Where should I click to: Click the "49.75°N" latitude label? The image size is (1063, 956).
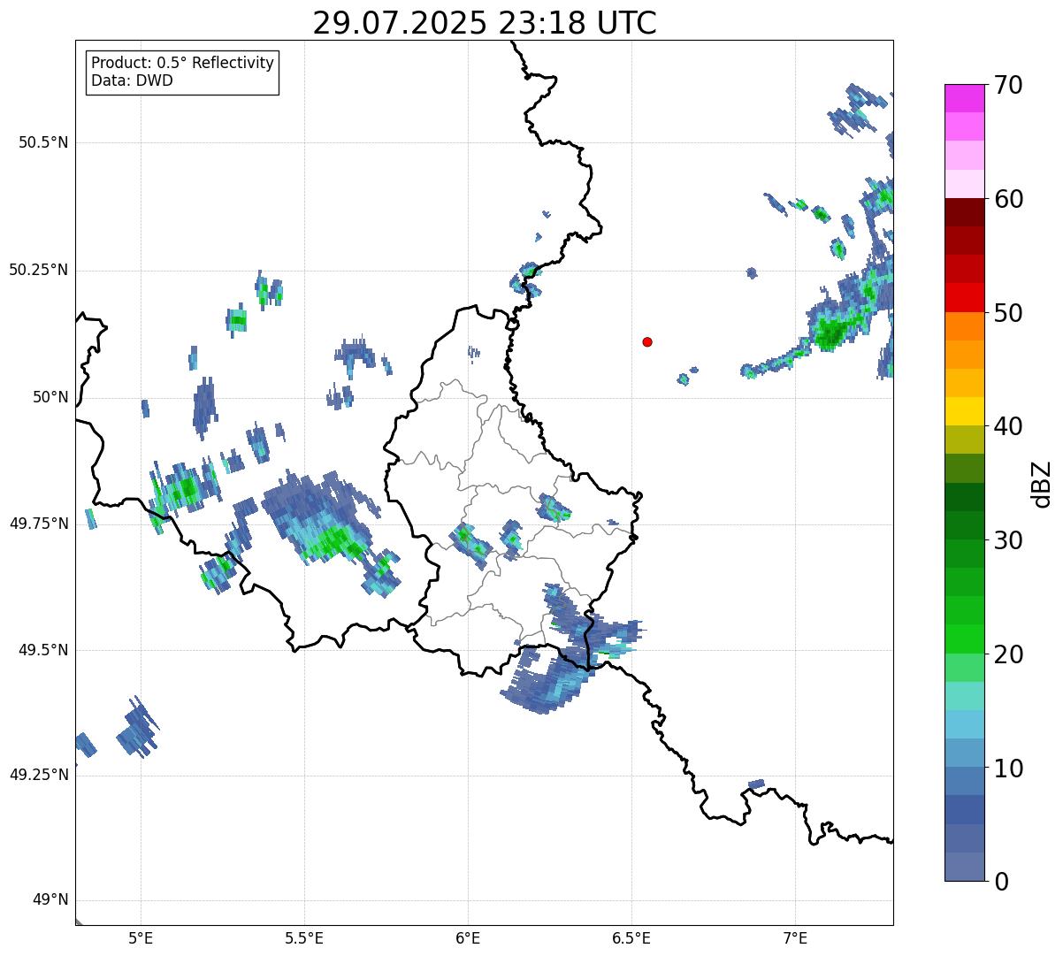[x=39, y=524]
